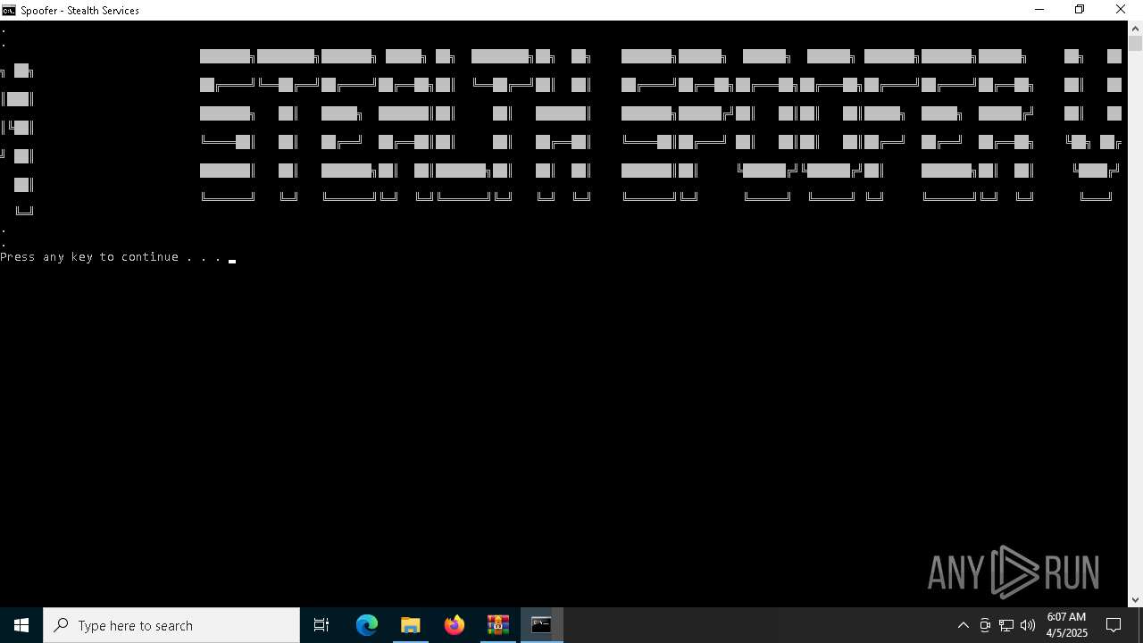
Task: Click the "Spoofer - Stealth Services" title text
Action: [80, 11]
